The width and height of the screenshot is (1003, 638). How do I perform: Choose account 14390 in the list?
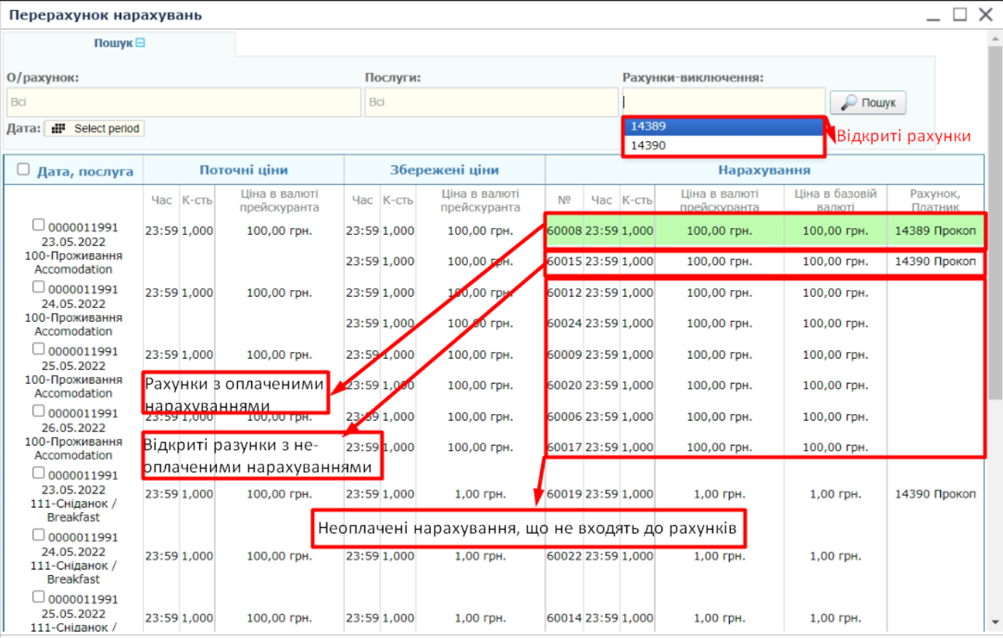tap(723, 145)
